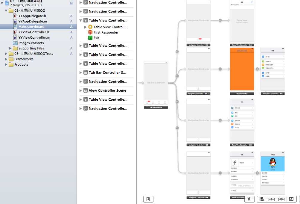This screenshot has height=204, width=300.
Task: Open the Resizing Behavior icon
Action: tap(291, 199)
